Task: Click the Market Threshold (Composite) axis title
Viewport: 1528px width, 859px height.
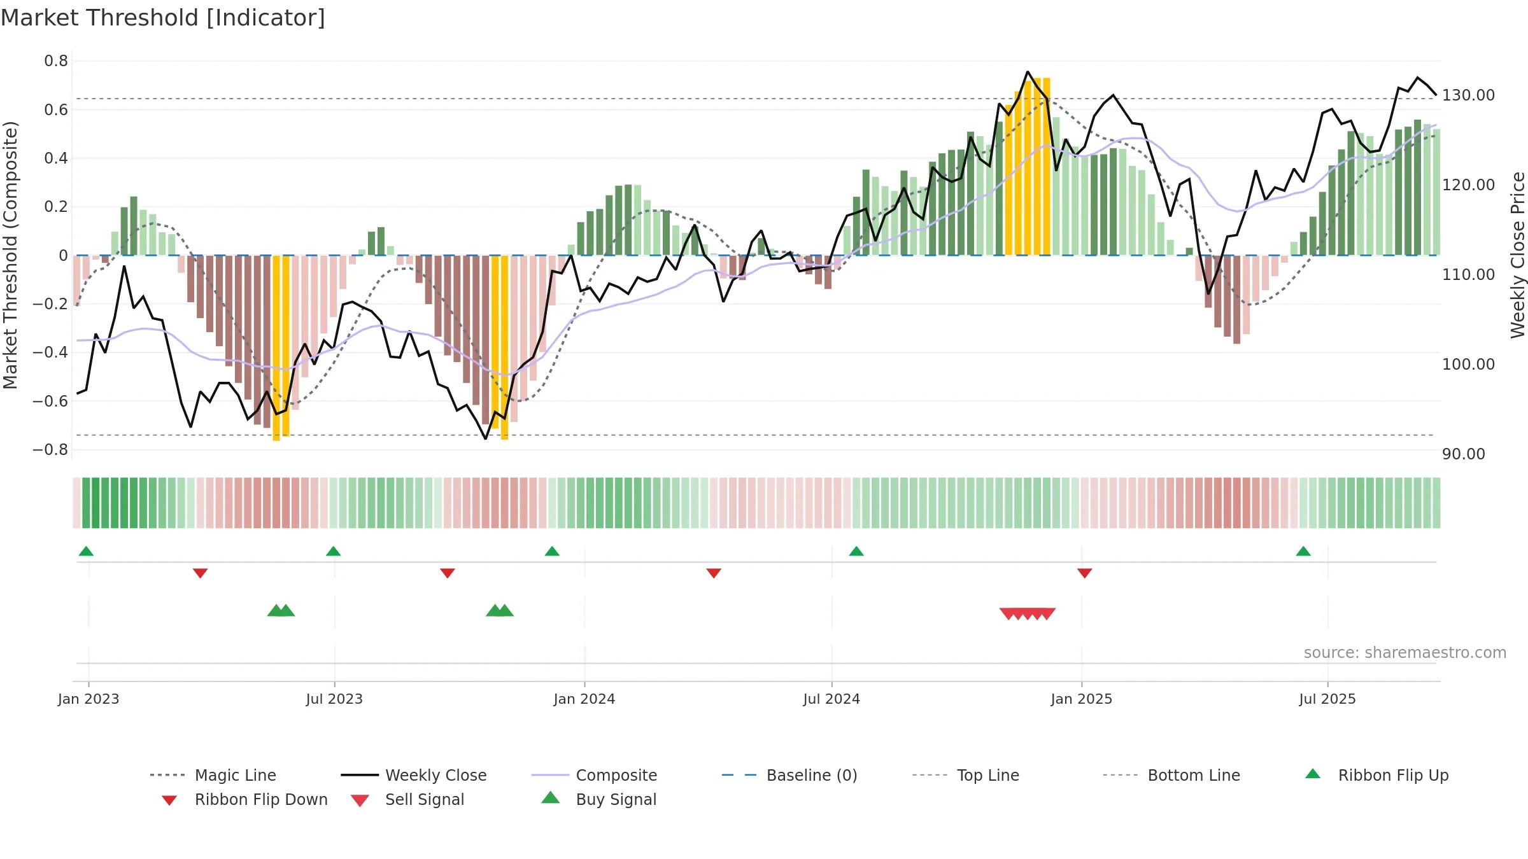Action: tap(10, 255)
